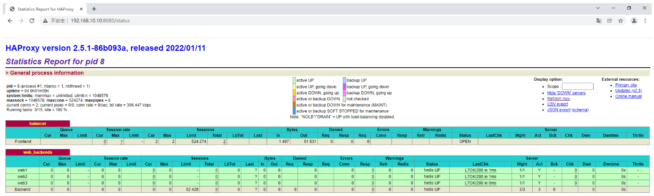Click the Frontend OPEN status cell
This screenshot has width=654, height=196.
(x=465, y=142)
